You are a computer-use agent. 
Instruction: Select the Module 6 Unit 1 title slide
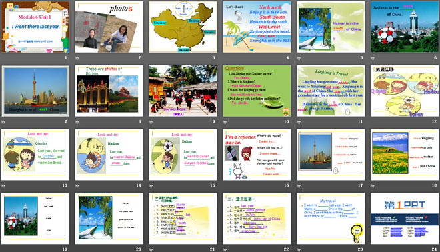click(35, 27)
